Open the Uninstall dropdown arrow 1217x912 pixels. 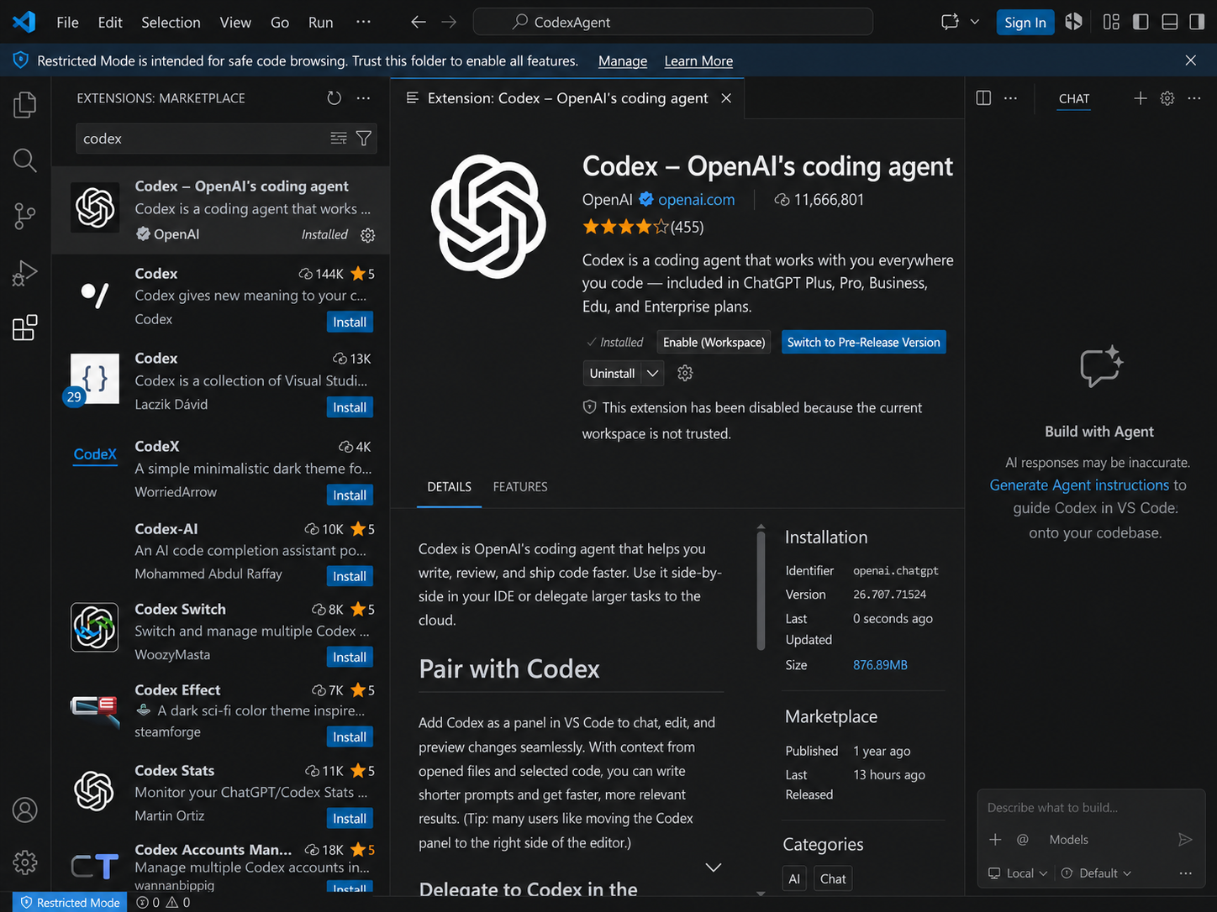(x=653, y=373)
